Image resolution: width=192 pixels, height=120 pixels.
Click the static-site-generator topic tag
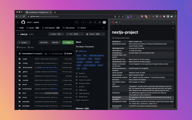tap(97, 55)
